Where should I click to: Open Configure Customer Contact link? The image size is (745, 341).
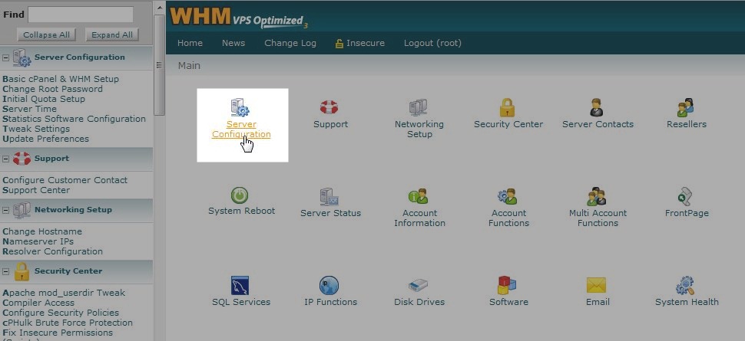[x=65, y=180]
